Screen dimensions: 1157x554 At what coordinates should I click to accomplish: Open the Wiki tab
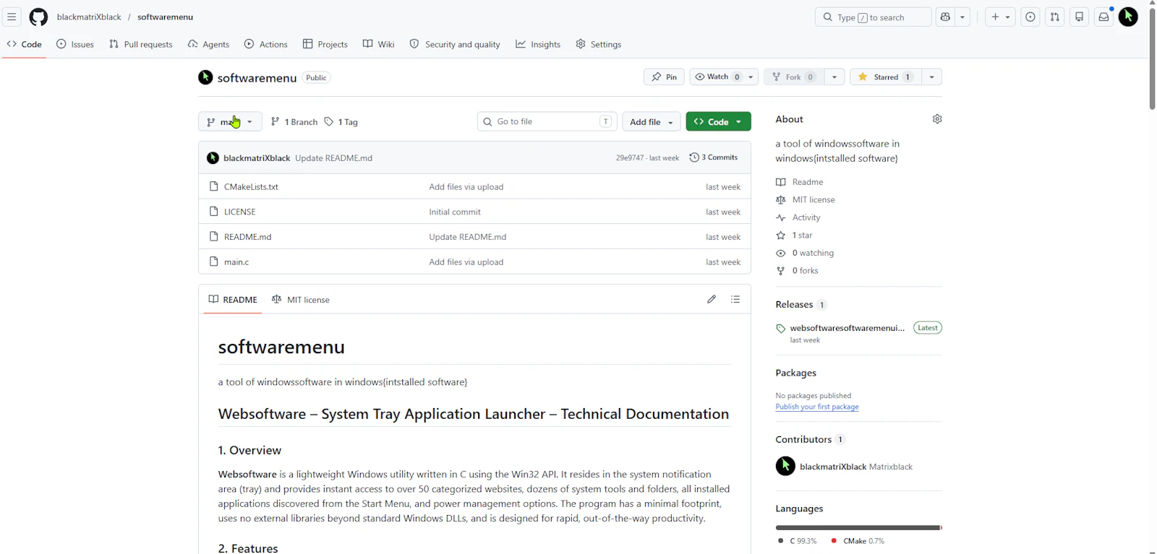coord(379,44)
